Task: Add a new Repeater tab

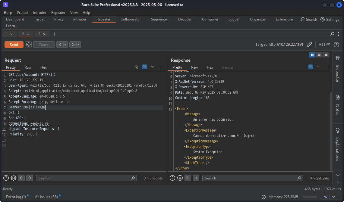Action: coord(54,34)
